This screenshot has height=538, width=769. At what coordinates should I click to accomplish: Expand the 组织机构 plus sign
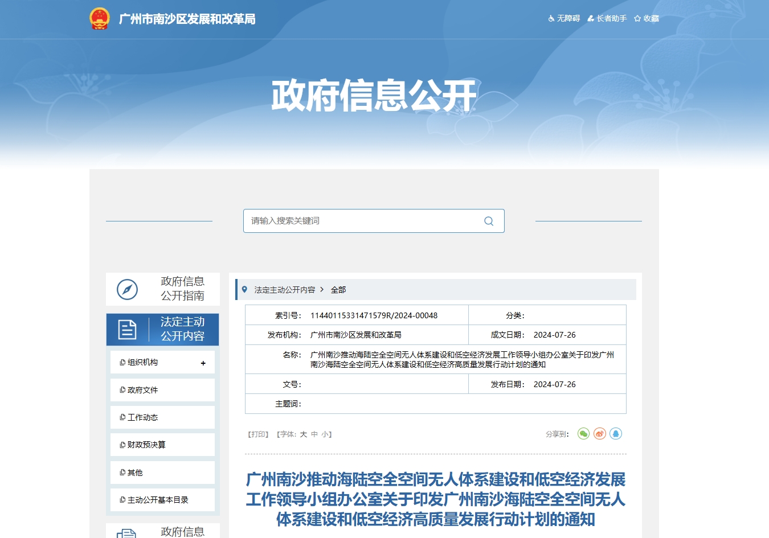click(203, 363)
